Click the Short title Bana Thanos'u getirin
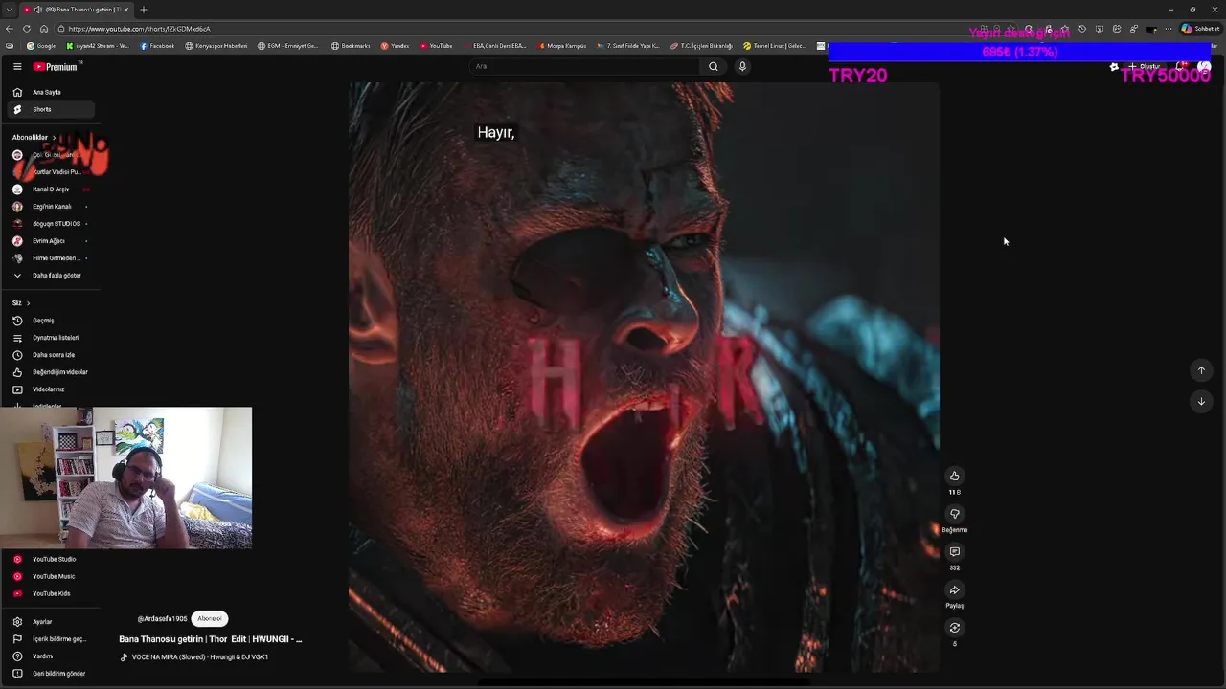 211,639
